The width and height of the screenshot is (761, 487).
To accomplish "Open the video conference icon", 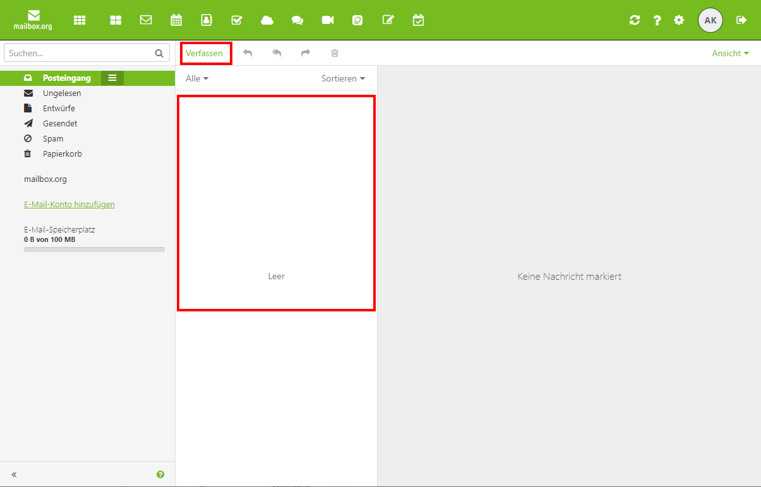I will point(328,20).
